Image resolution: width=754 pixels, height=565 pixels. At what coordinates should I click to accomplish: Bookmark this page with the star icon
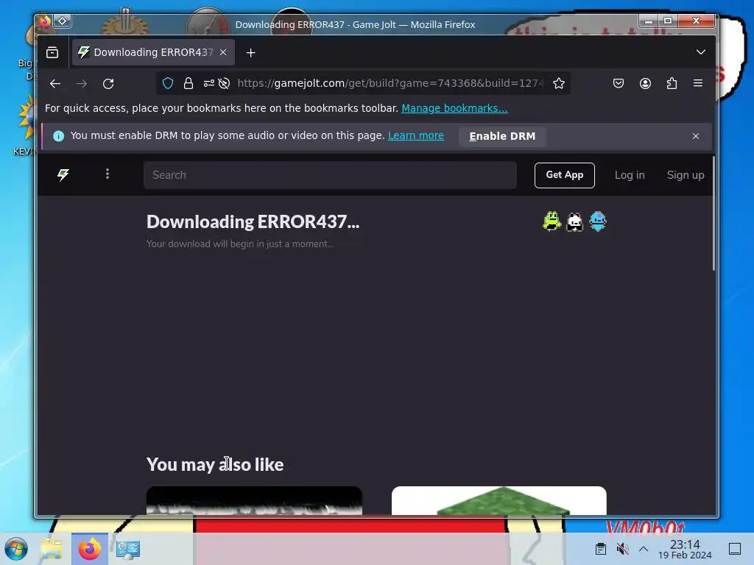point(558,84)
